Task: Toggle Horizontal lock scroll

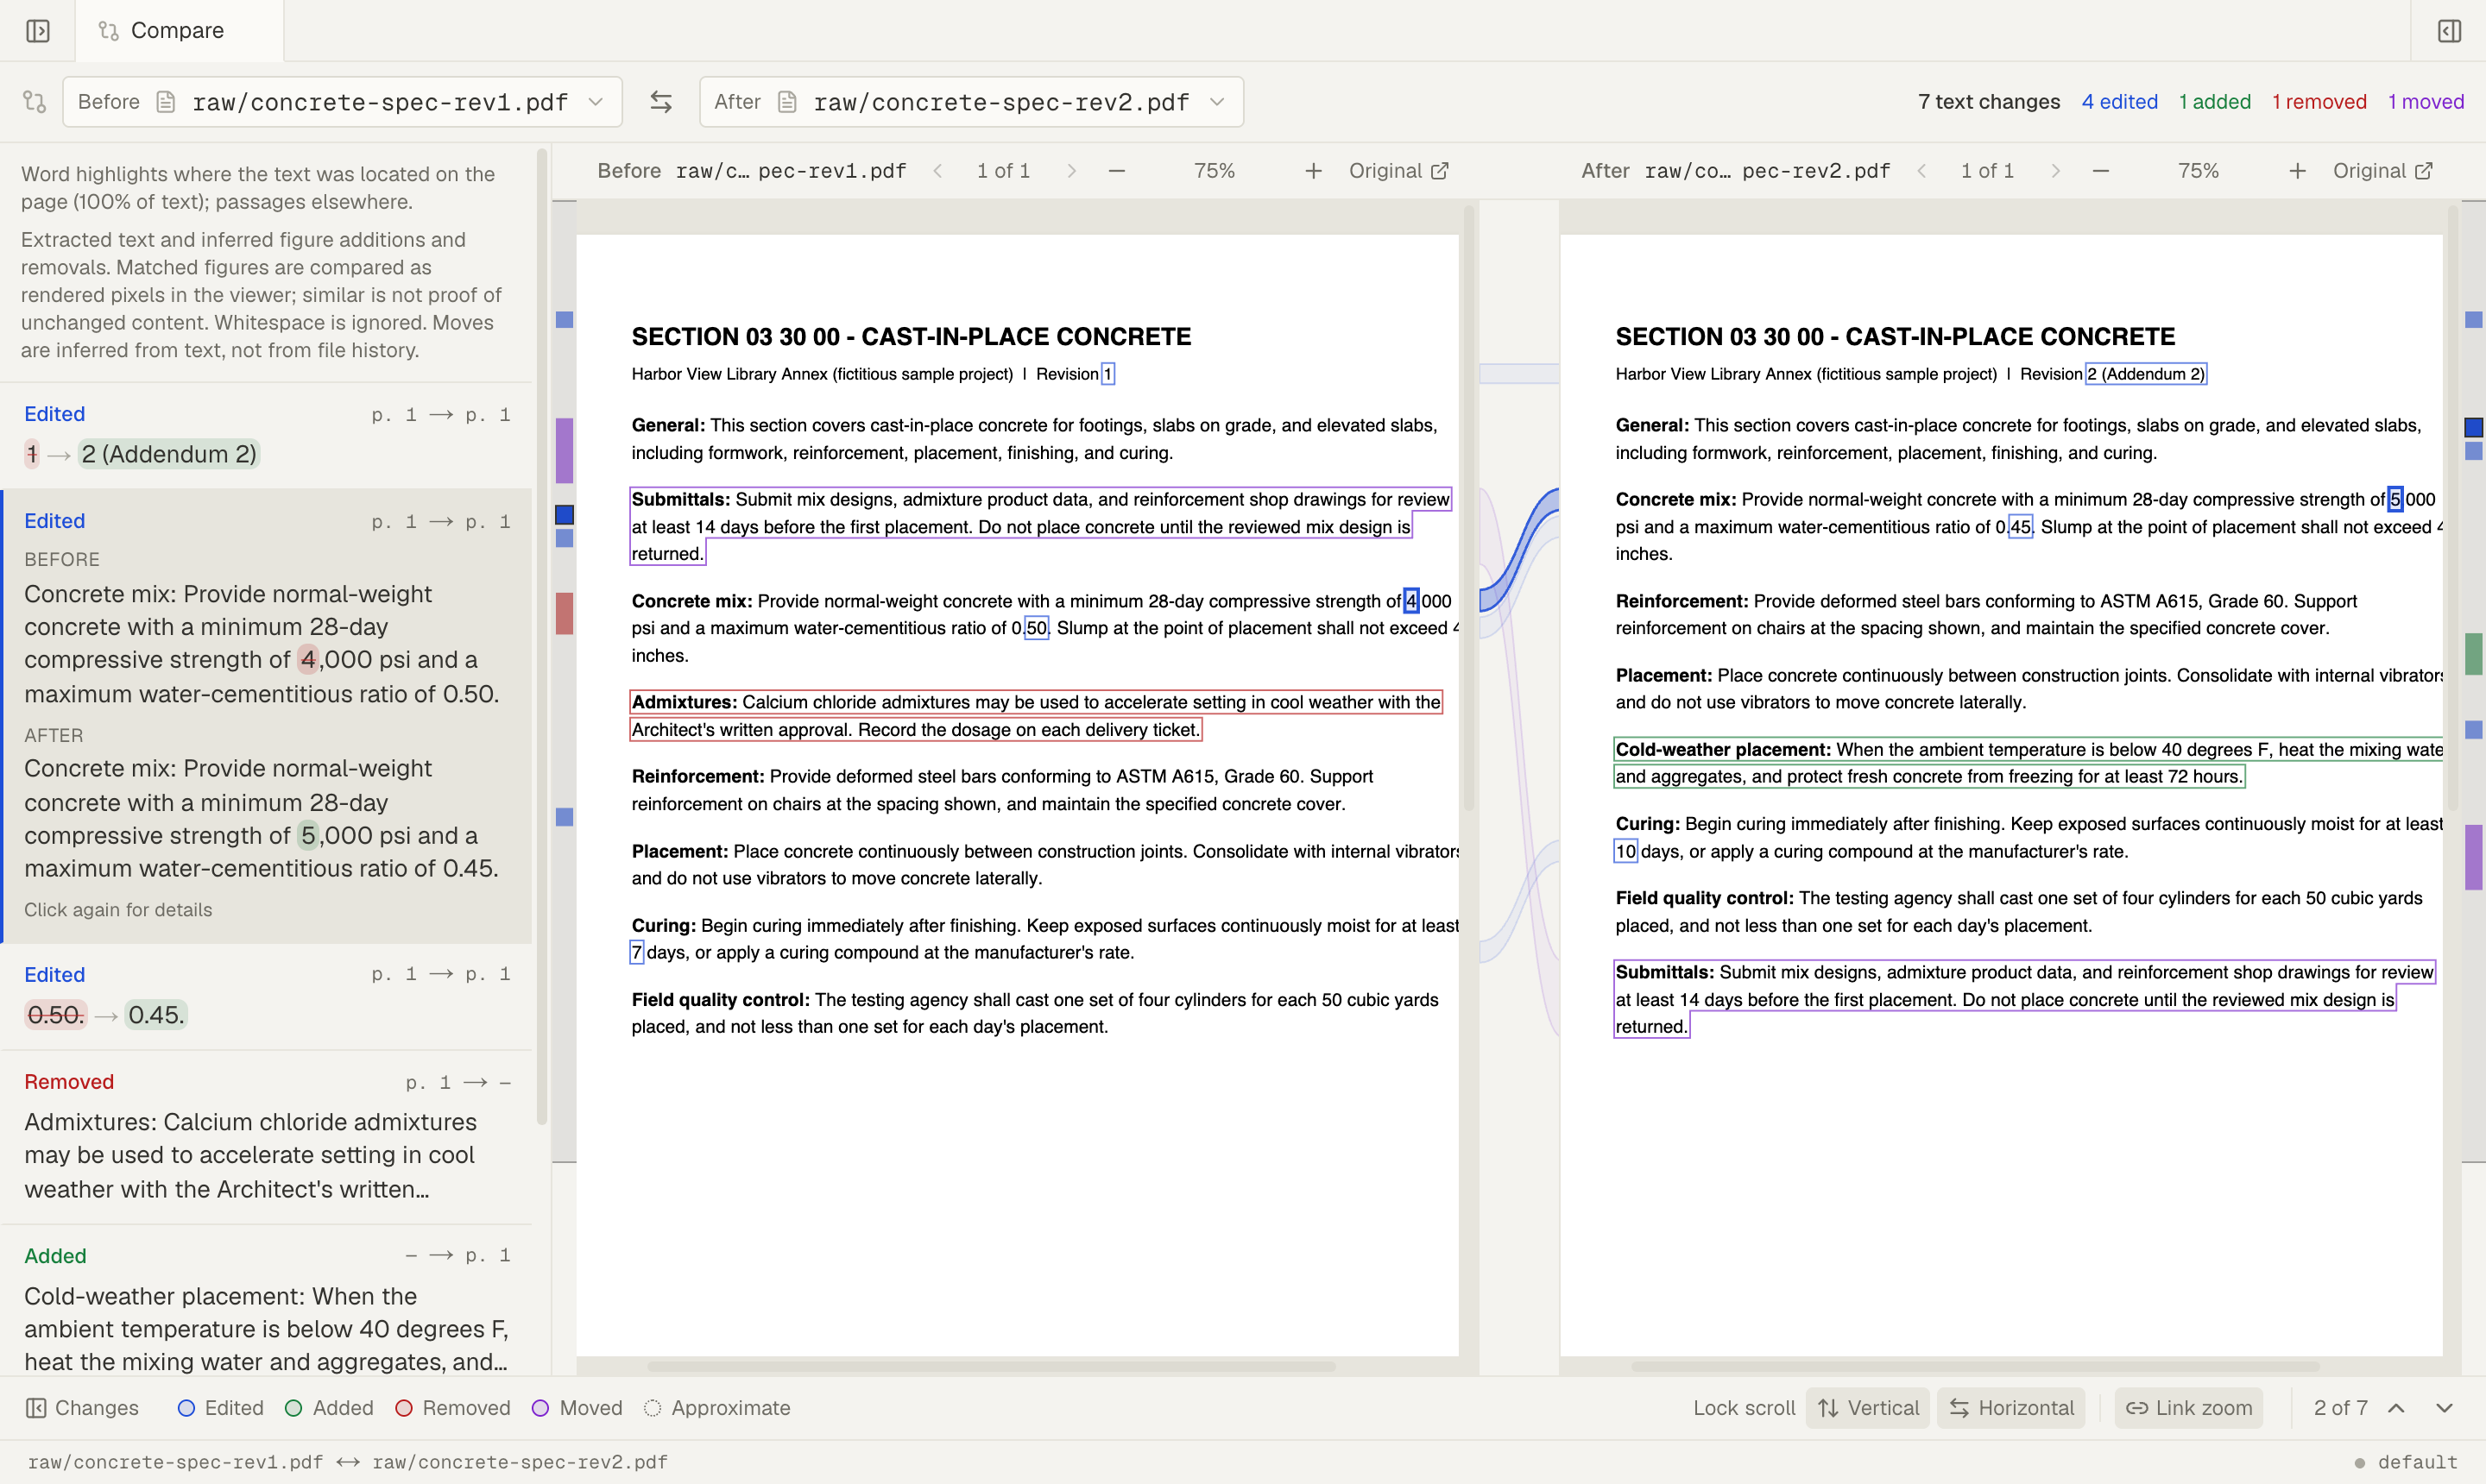Action: point(2010,1408)
